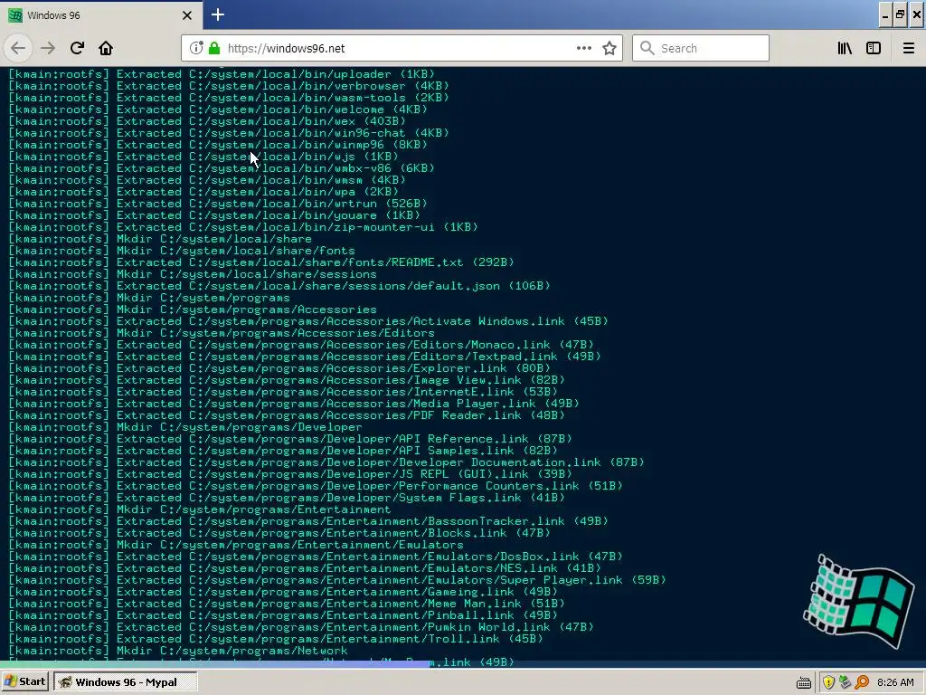
Task: Show site information for windows96.net
Action: [196, 48]
